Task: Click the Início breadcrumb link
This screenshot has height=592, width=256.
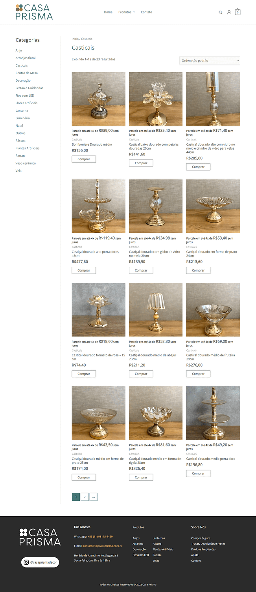Action: [75, 39]
